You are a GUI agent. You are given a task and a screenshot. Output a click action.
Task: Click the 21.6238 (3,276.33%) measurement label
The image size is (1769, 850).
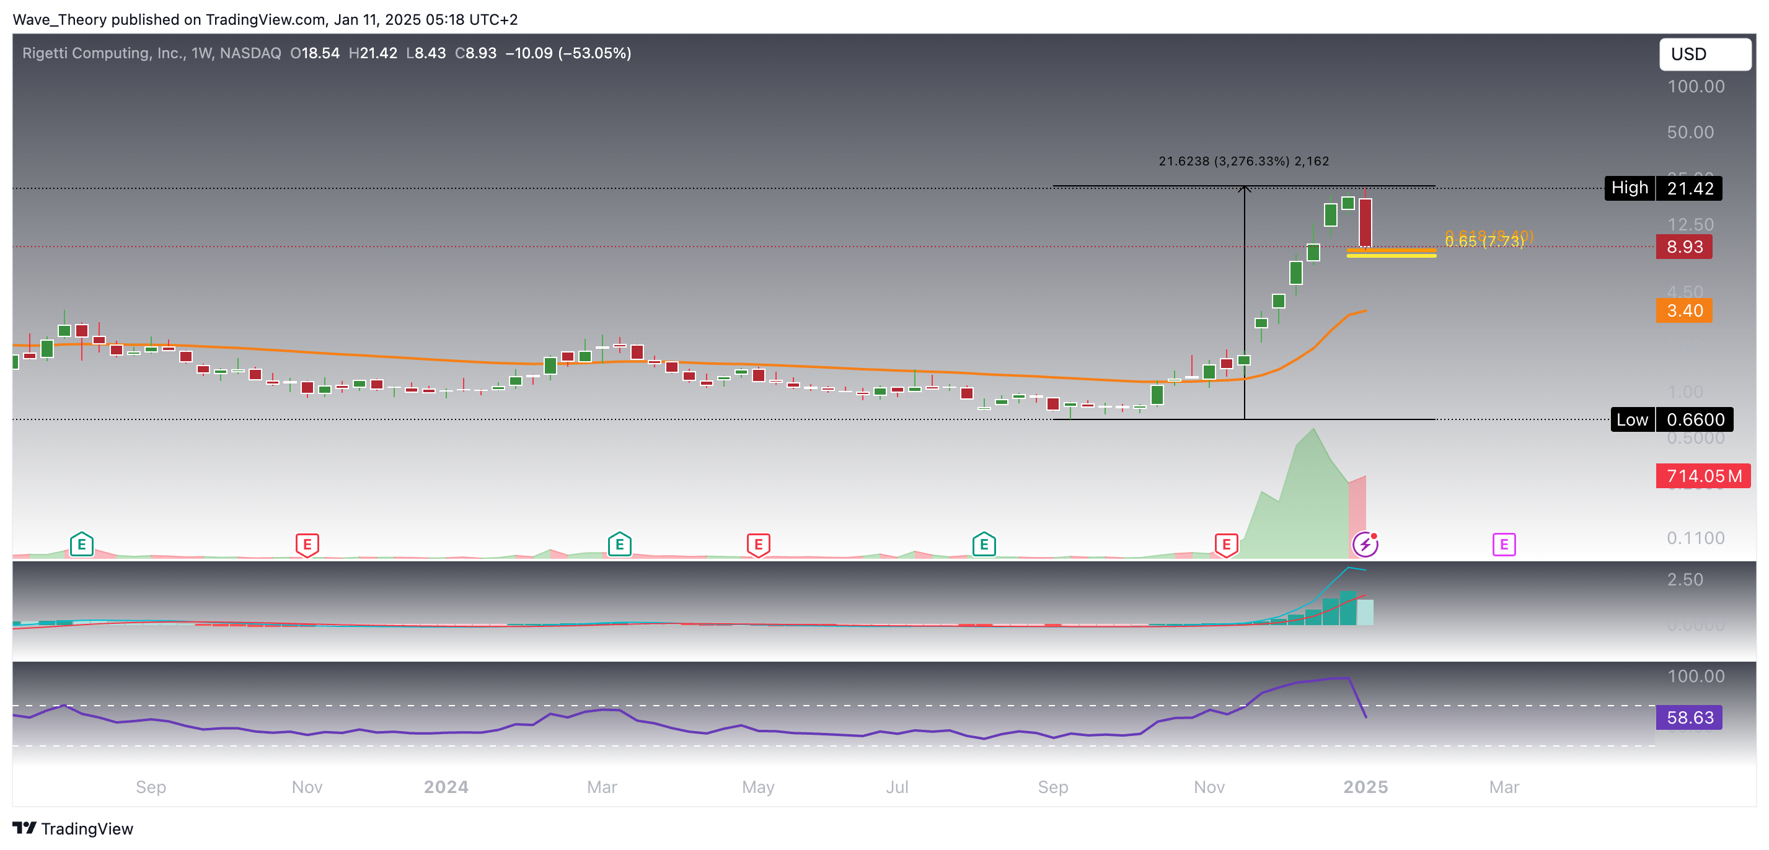tap(1243, 161)
